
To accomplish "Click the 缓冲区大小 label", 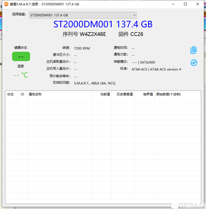I will [x=61, y=55].
